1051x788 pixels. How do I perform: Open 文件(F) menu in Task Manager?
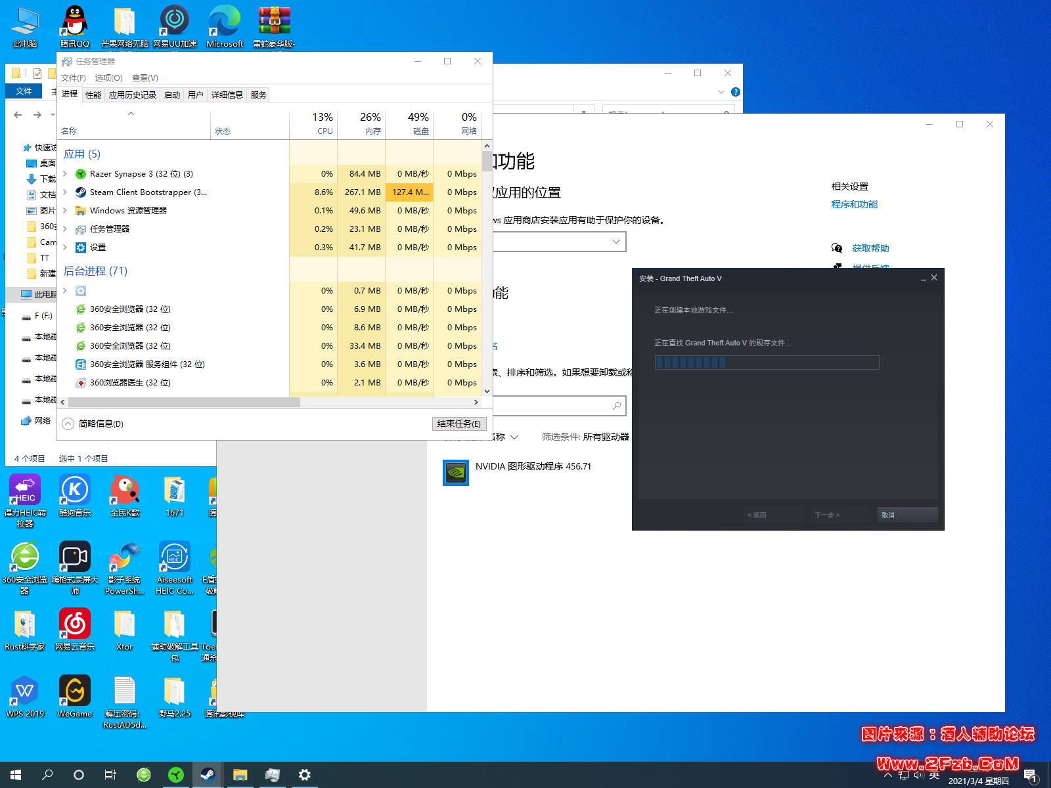tap(74, 77)
